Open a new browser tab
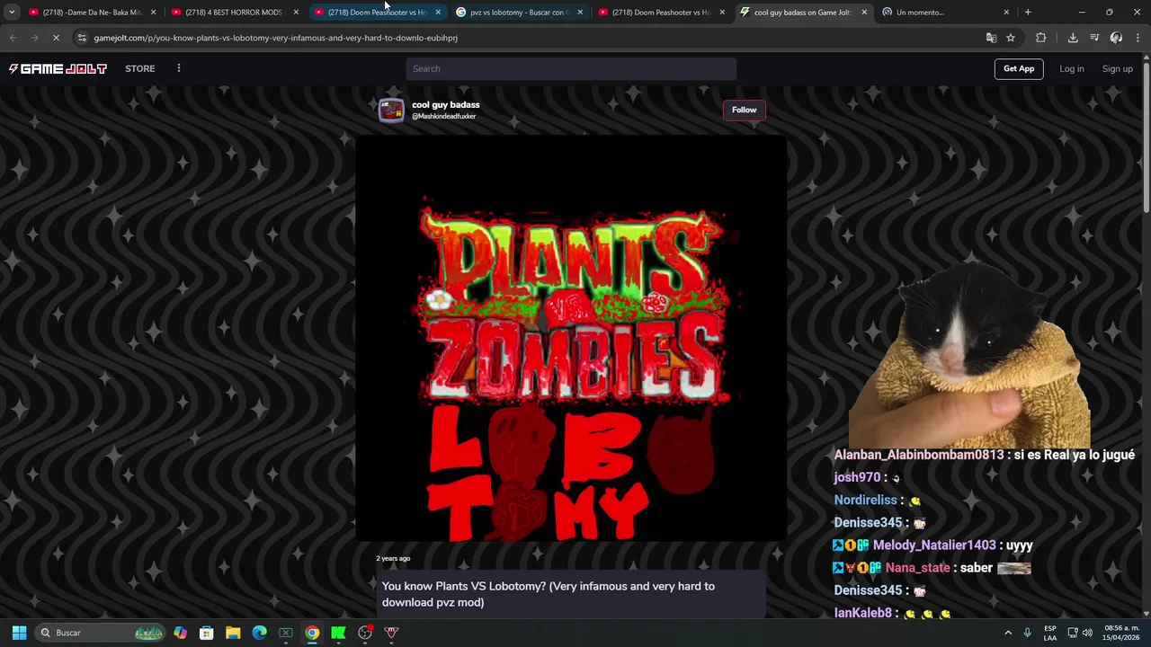The width and height of the screenshot is (1151, 647). tap(1028, 12)
